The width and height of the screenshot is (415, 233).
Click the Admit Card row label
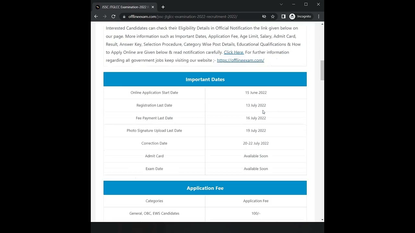154,156
